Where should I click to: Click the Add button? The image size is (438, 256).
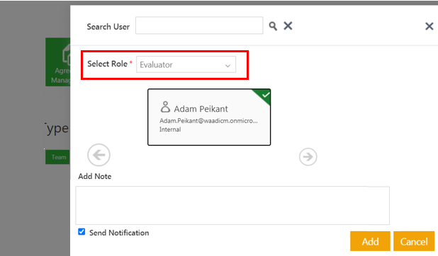point(370,241)
